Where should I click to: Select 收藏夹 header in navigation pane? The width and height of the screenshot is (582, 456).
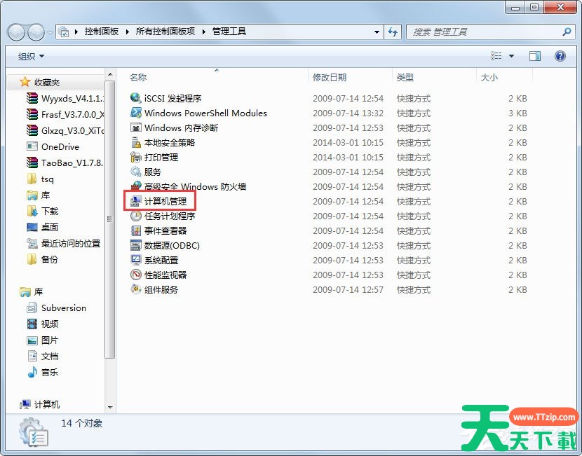(39, 82)
